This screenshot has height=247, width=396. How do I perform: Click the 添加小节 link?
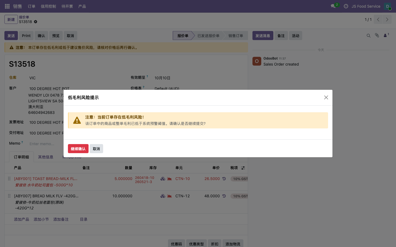(x=41, y=219)
